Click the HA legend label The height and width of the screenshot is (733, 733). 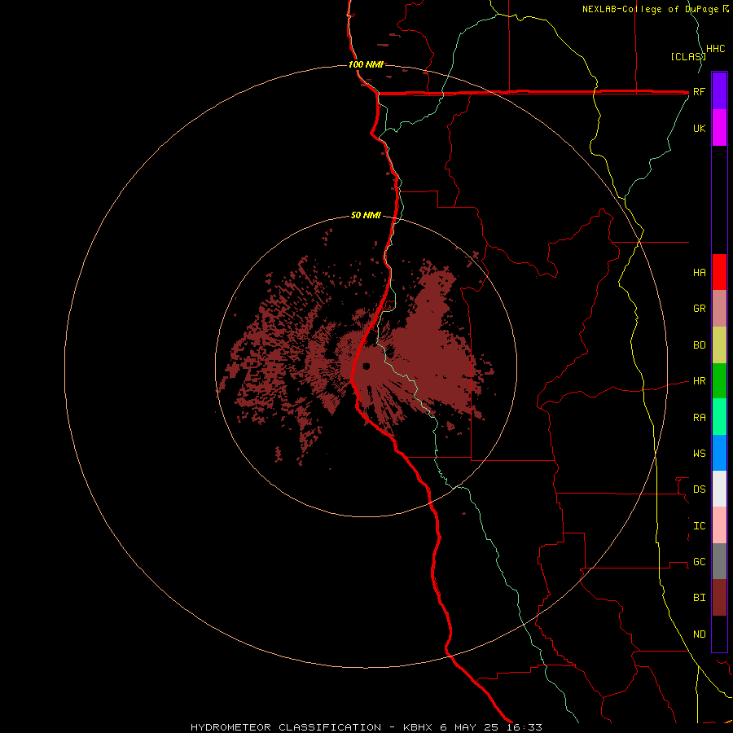699,273
